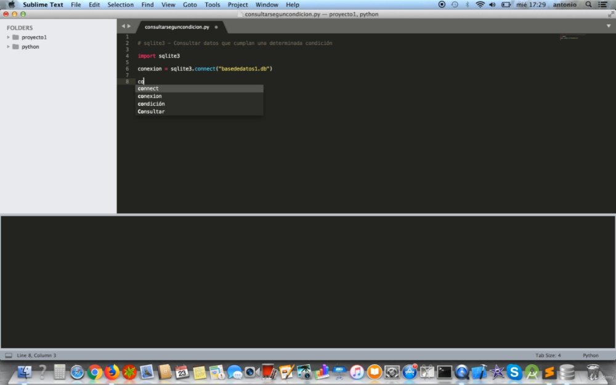Choose 'connect' autocomplete suggestion
The height and width of the screenshot is (385, 616).
tap(199, 89)
